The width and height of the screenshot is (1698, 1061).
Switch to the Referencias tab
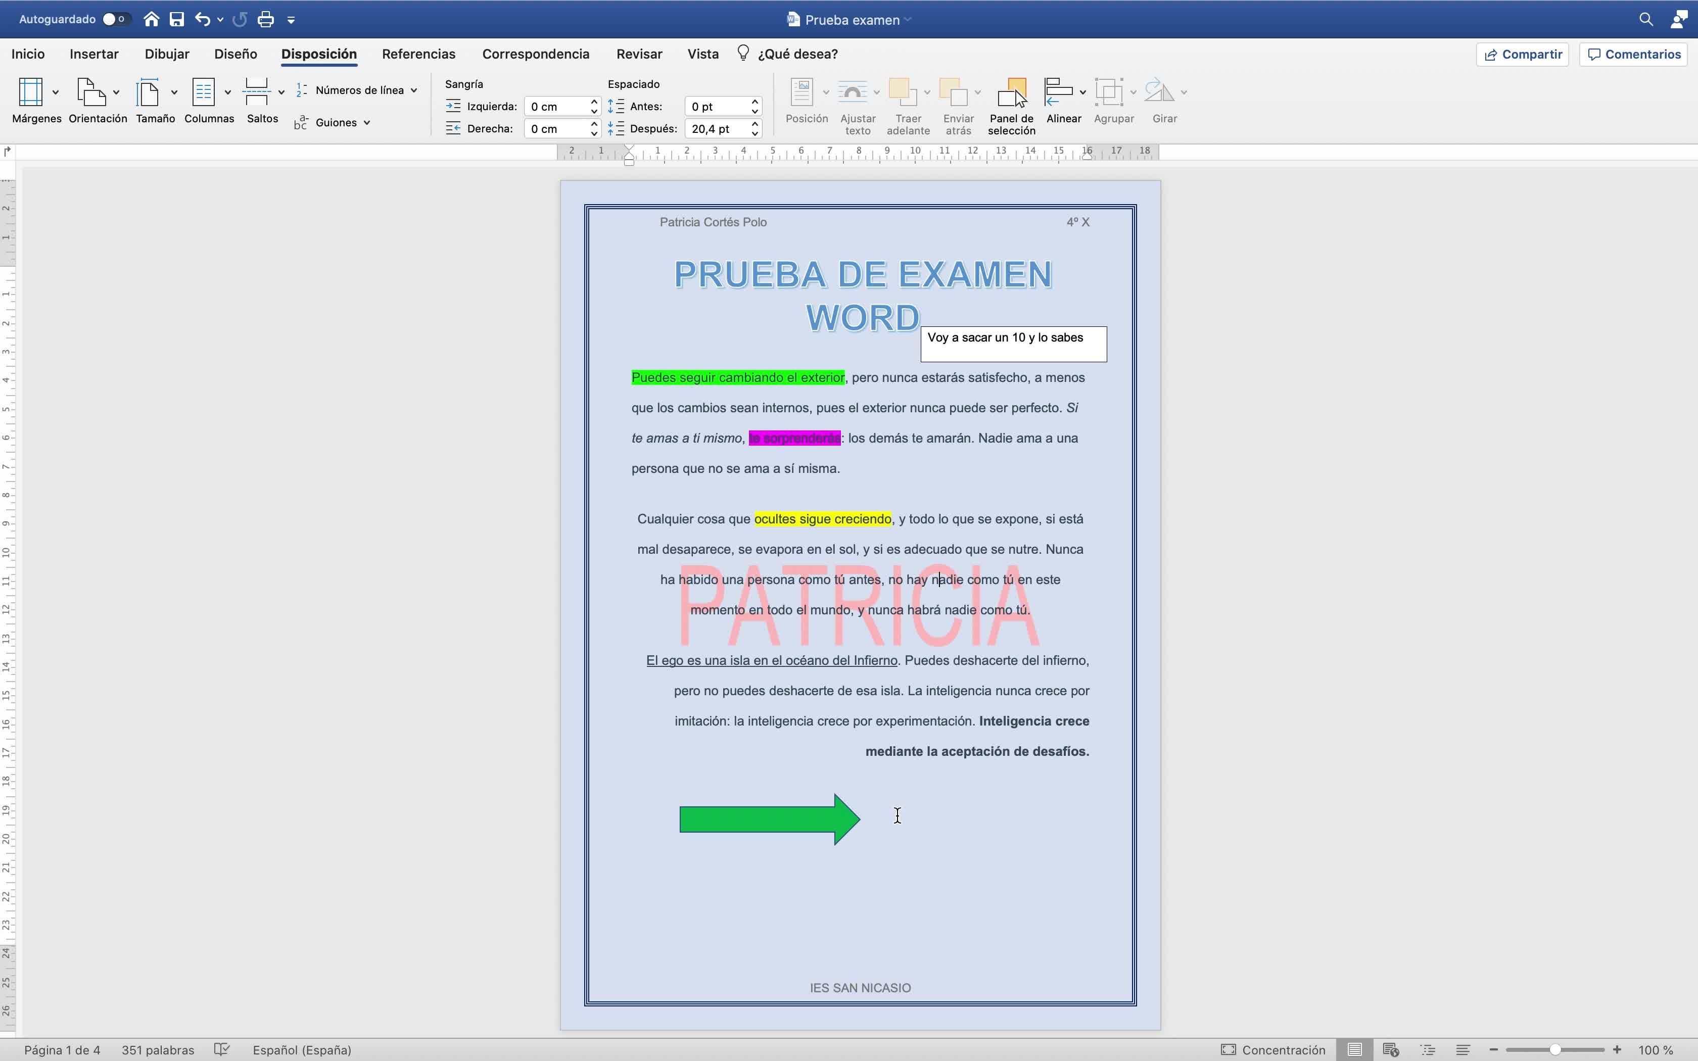coord(418,54)
